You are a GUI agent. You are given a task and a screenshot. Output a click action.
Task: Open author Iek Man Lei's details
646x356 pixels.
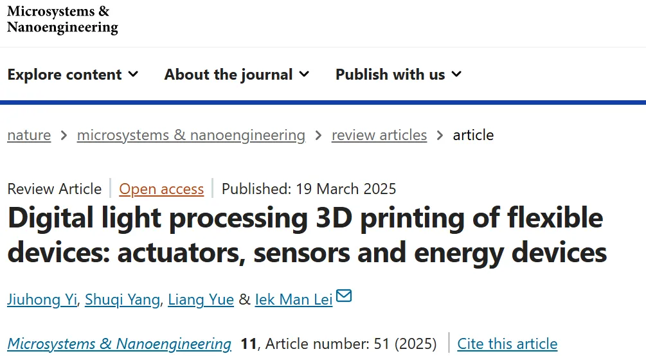click(294, 299)
